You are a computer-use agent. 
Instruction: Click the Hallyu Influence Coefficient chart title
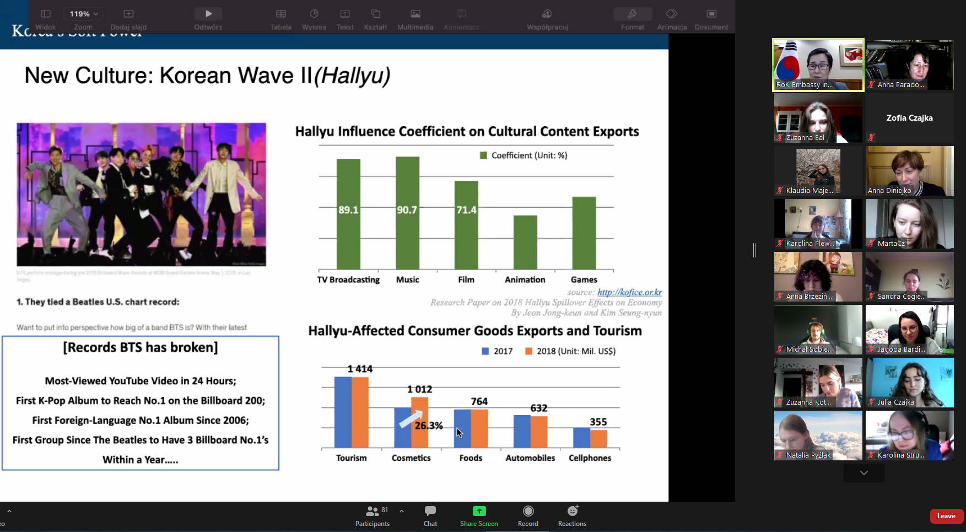pyautogui.click(x=467, y=131)
